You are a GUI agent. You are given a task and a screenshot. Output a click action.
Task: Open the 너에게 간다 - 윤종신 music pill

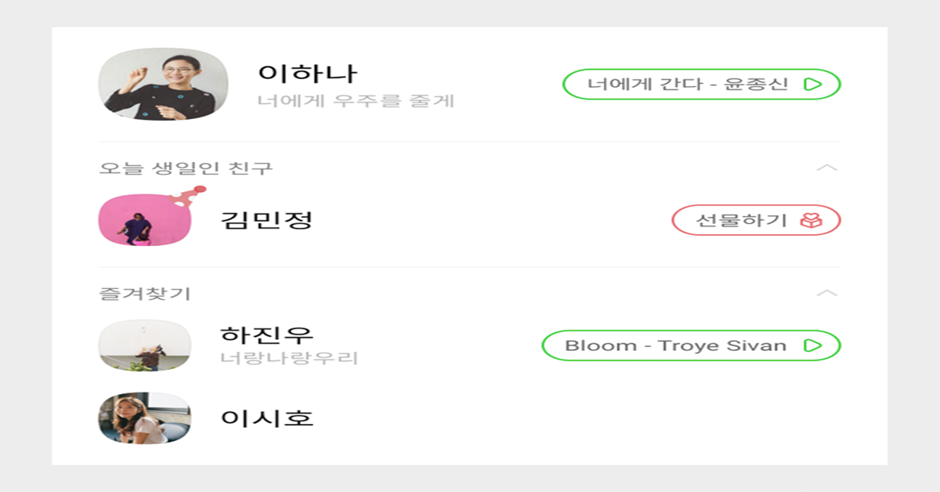(x=701, y=85)
